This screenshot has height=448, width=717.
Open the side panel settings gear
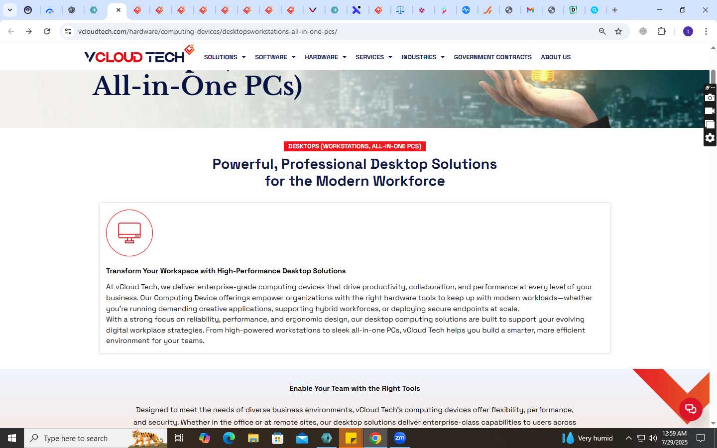(710, 138)
